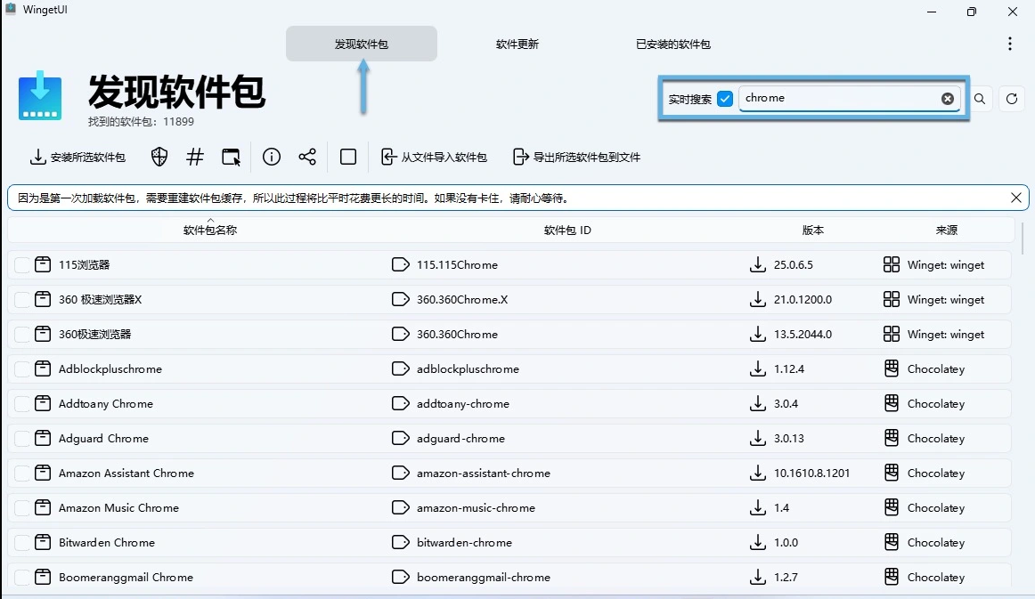
Task: Click the Winget source icon in 360极速浏览器 row
Action: (x=891, y=335)
